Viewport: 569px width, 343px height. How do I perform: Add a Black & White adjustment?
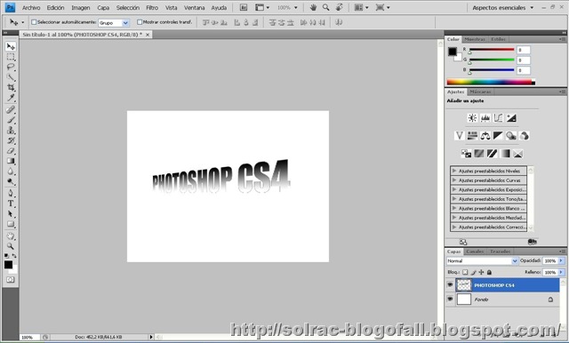tap(498, 136)
